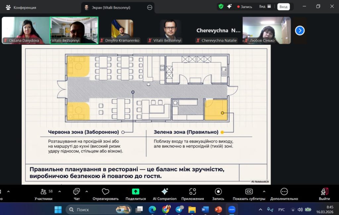Open the Дополнительно more options menu
The image size is (339, 215).
point(284,192)
